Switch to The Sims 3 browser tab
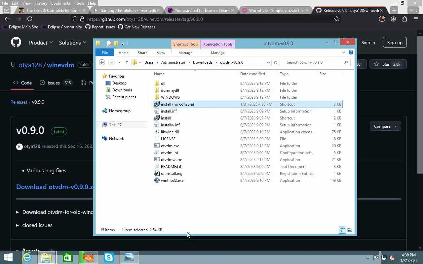Viewport: 423px width, 264px height. [x=52, y=10]
